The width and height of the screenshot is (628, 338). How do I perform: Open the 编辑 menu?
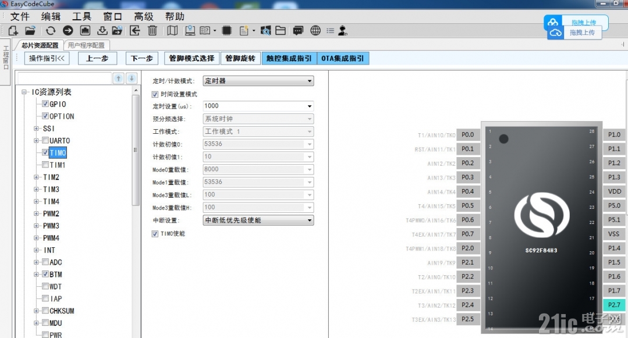point(51,16)
